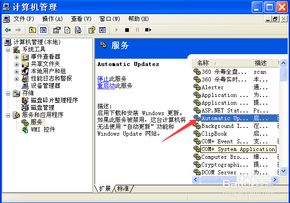The width and height of the screenshot is (290, 203).
Task: Select 存储 in the tree
Action: point(28,93)
